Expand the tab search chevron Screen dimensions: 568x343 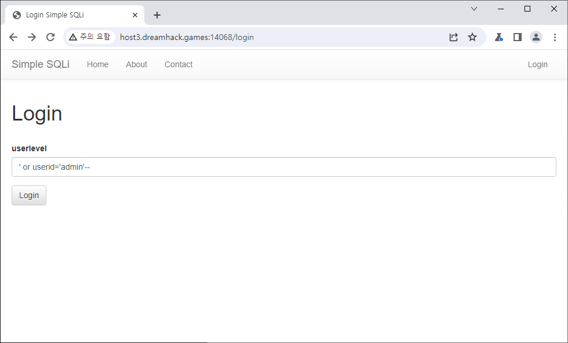(474, 9)
